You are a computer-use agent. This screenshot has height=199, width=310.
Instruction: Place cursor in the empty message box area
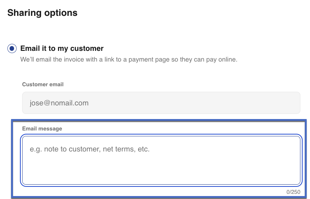[x=161, y=170]
